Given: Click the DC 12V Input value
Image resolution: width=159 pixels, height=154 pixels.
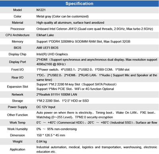Looking at the screenshot, I should pyautogui.click(x=46, y=107).
